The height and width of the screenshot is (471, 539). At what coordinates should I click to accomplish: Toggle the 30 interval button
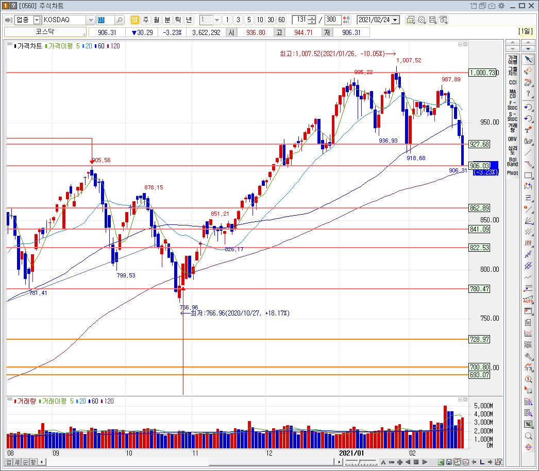pos(271,20)
